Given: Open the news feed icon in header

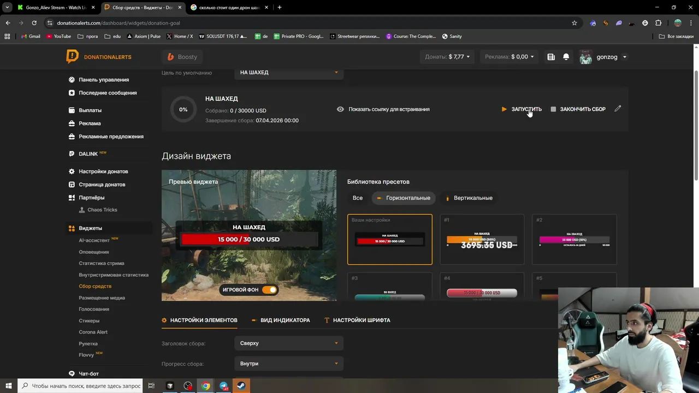Looking at the screenshot, I should tap(551, 57).
